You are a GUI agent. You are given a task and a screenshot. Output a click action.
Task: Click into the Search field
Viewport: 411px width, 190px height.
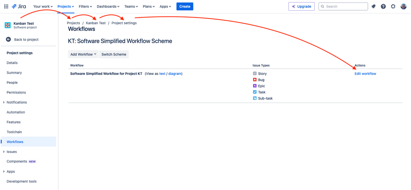(x=343, y=6)
